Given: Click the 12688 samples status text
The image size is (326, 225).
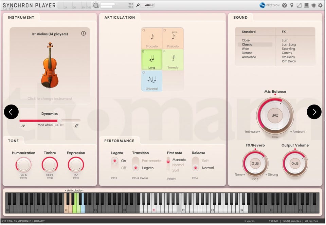Looking at the screenshot, I should pyautogui.click(x=291, y=221).
